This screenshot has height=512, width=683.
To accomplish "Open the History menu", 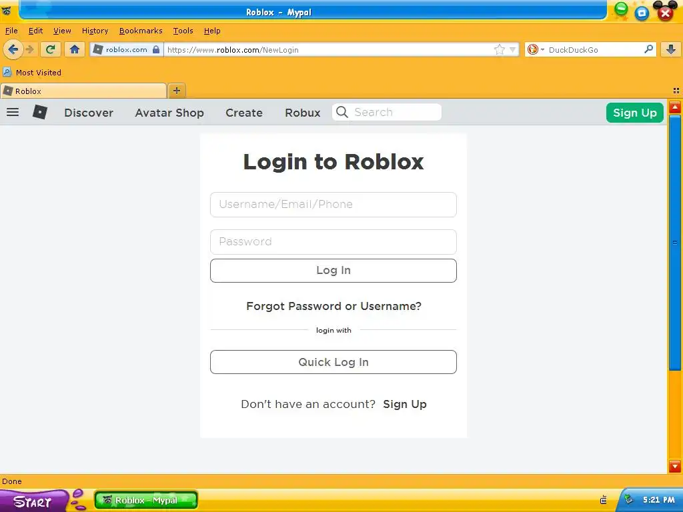I will [x=95, y=31].
